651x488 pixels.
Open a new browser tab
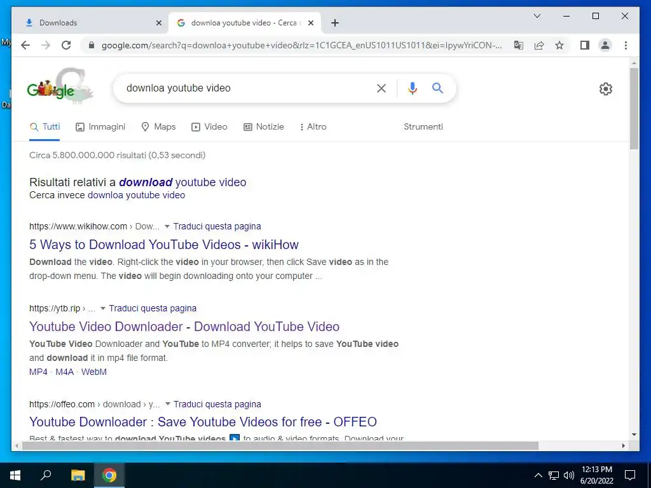click(x=335, y=23)
